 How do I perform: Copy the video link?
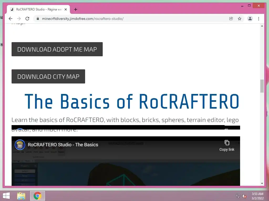[227, 146]
